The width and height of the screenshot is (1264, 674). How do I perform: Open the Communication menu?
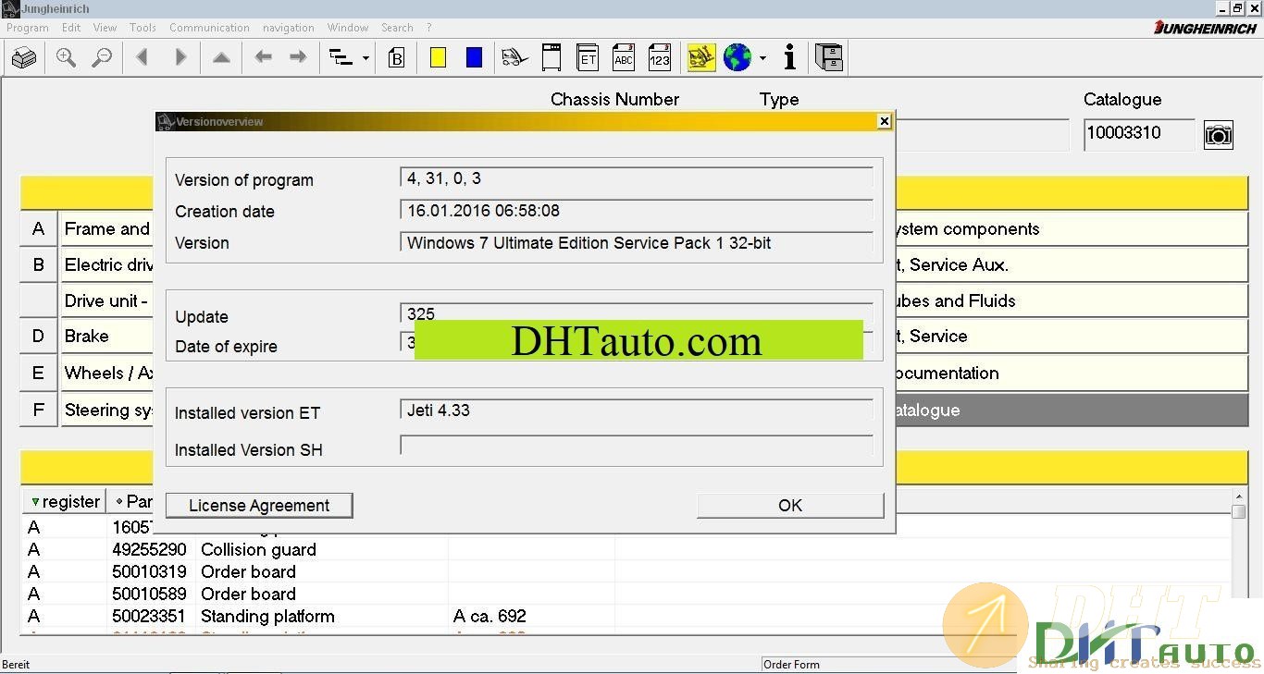pos(209,28)
